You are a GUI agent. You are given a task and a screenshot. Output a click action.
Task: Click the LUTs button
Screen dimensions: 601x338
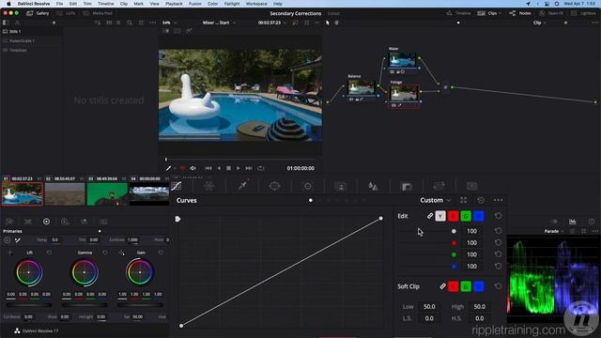[67, 13]
